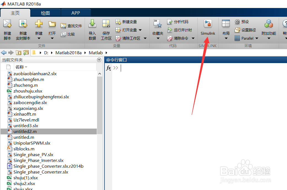Select Single_phase_Converter.slx file
The width and height of the screenshot is (287, 190).
click(x=41, y=172)
